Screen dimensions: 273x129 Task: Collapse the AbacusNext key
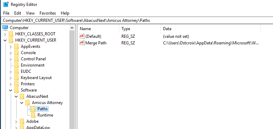[x=16, y=96]
